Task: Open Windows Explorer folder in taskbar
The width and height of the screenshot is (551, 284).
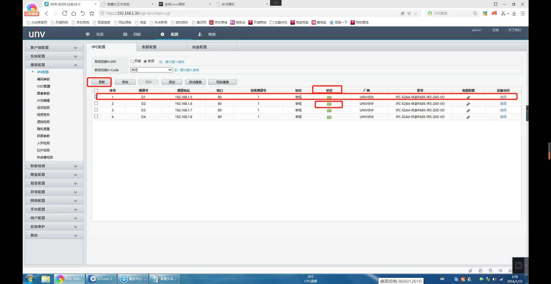Action: click(45, 279)
